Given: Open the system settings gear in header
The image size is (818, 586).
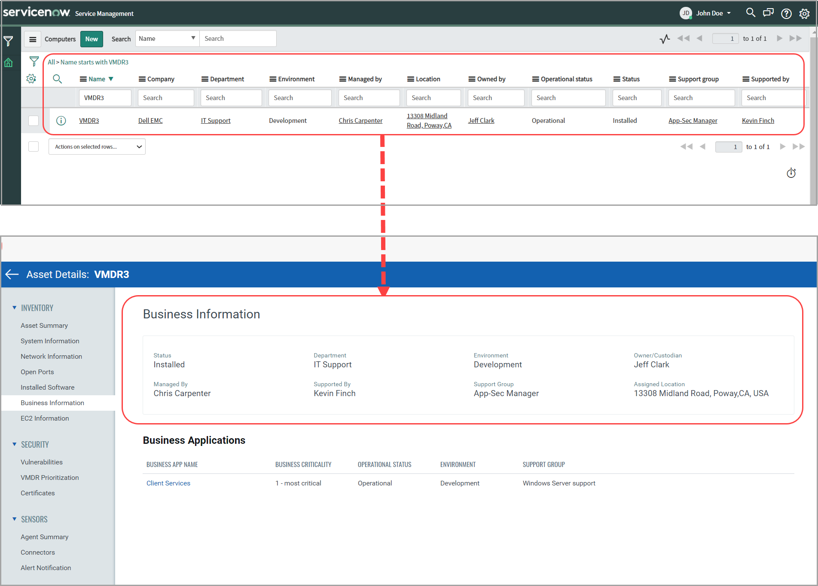Looking at the screenshot, I should (x=804, y=13).
